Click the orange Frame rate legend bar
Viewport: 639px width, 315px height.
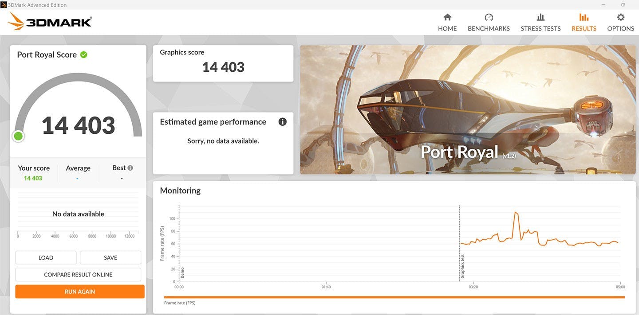tap(394, 297)
